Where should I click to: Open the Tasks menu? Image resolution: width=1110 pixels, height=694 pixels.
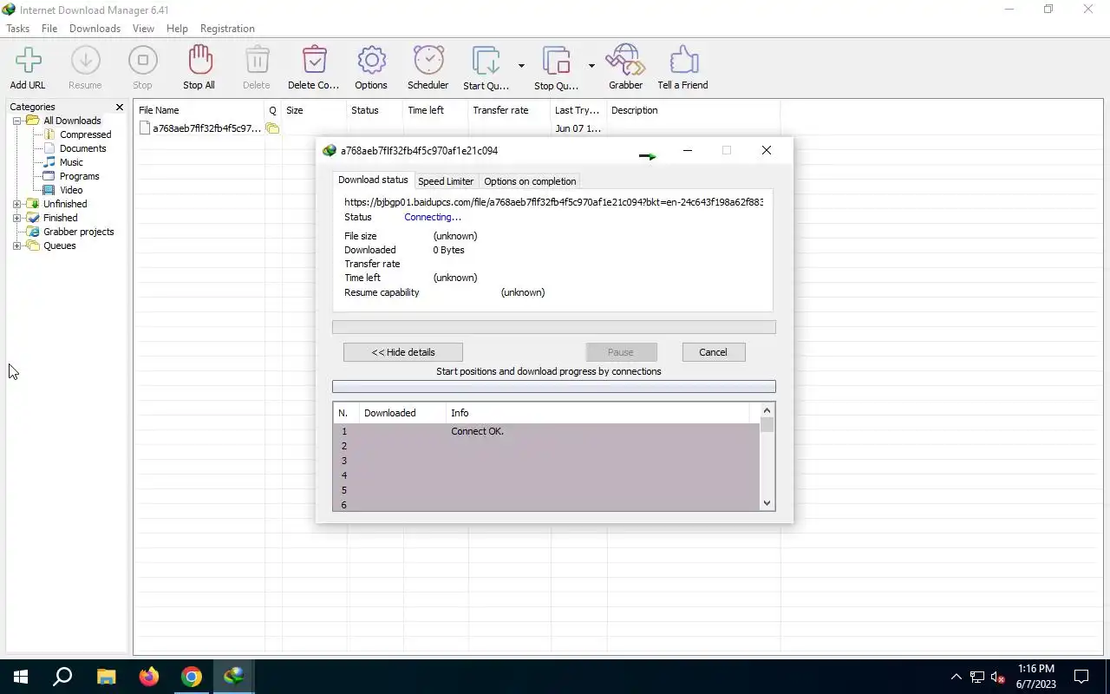coord(17,29)
